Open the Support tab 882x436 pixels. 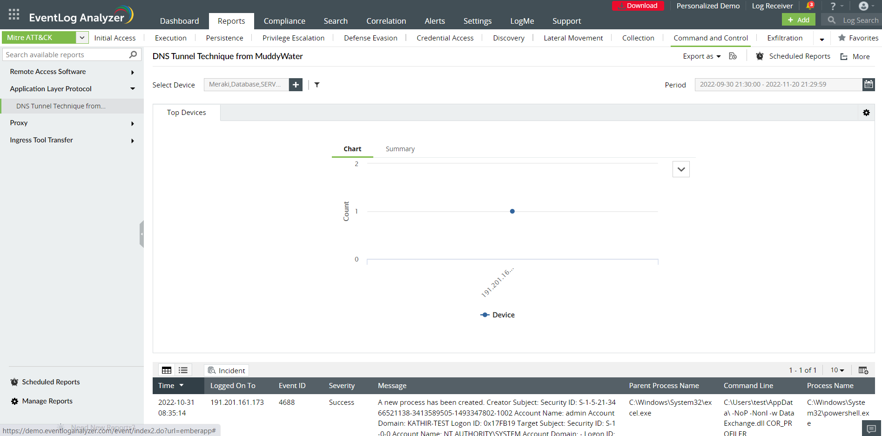coord(566,21)
